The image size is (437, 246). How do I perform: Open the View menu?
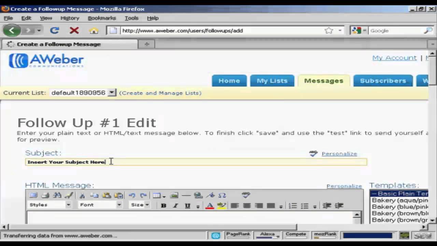click(46, 18)
